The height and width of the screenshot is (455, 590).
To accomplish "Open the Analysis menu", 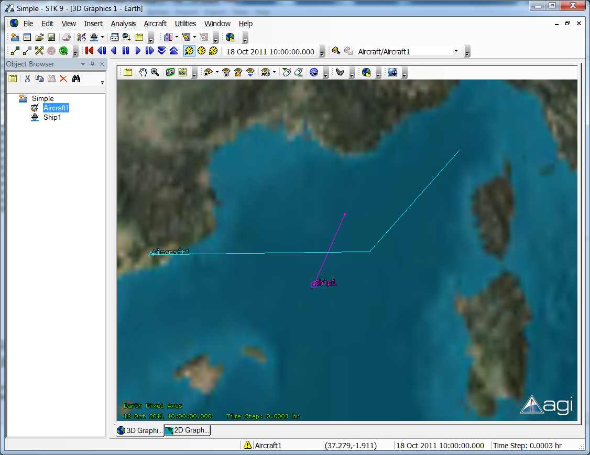I will [123, 24].
